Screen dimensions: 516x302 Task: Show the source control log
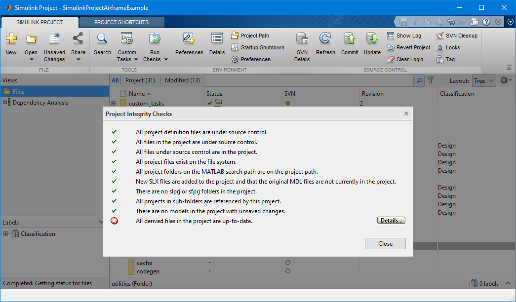[404, 36]
